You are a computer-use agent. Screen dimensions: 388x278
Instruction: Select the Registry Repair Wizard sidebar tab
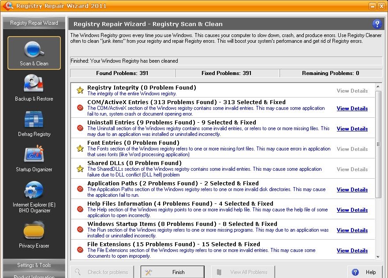pyautogui.click(x=34, y=23)
